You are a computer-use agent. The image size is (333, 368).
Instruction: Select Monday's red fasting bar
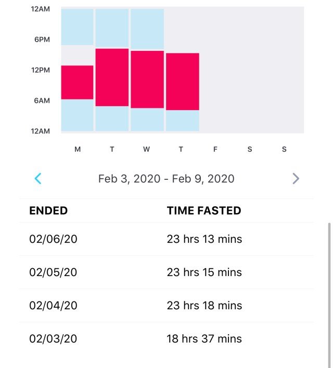point(78,82)
